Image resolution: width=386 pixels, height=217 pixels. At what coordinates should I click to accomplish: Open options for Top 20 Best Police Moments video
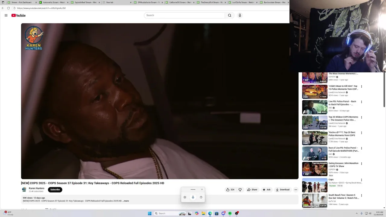pos(362,133)
